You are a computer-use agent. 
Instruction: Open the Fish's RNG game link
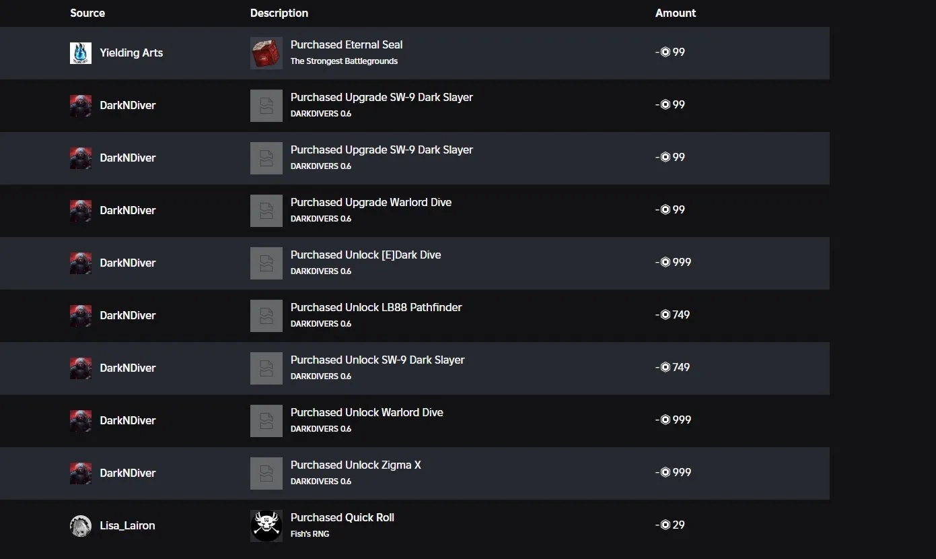pyautogui.click(x=309, y=533)
